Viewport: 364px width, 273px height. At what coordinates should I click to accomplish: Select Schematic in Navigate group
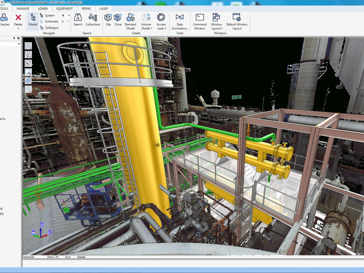point(51,21)
